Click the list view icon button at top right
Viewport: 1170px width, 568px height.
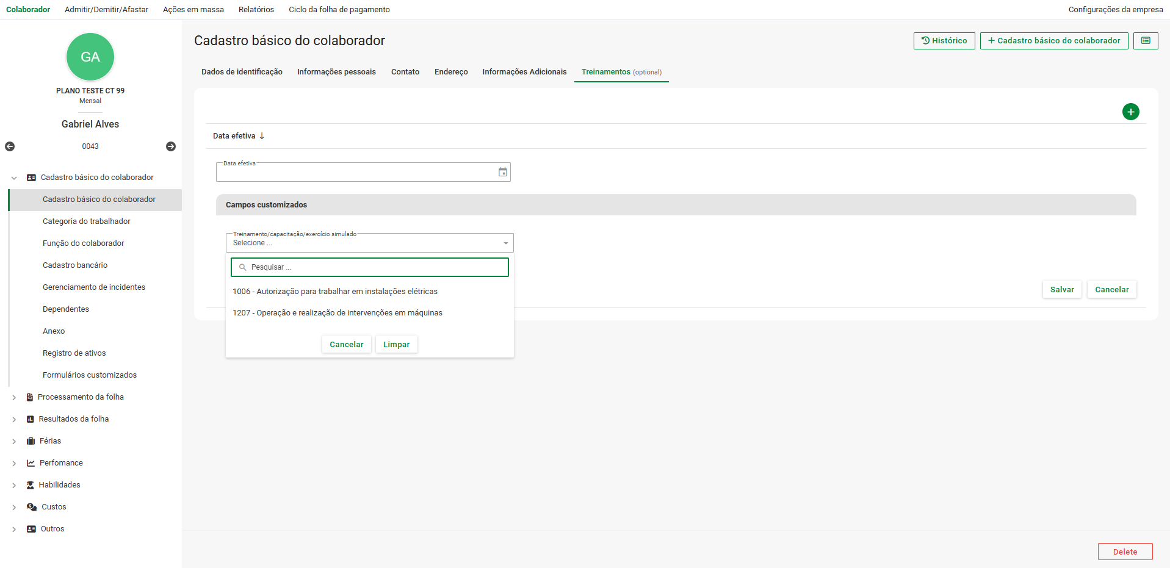click(1145, 41)
